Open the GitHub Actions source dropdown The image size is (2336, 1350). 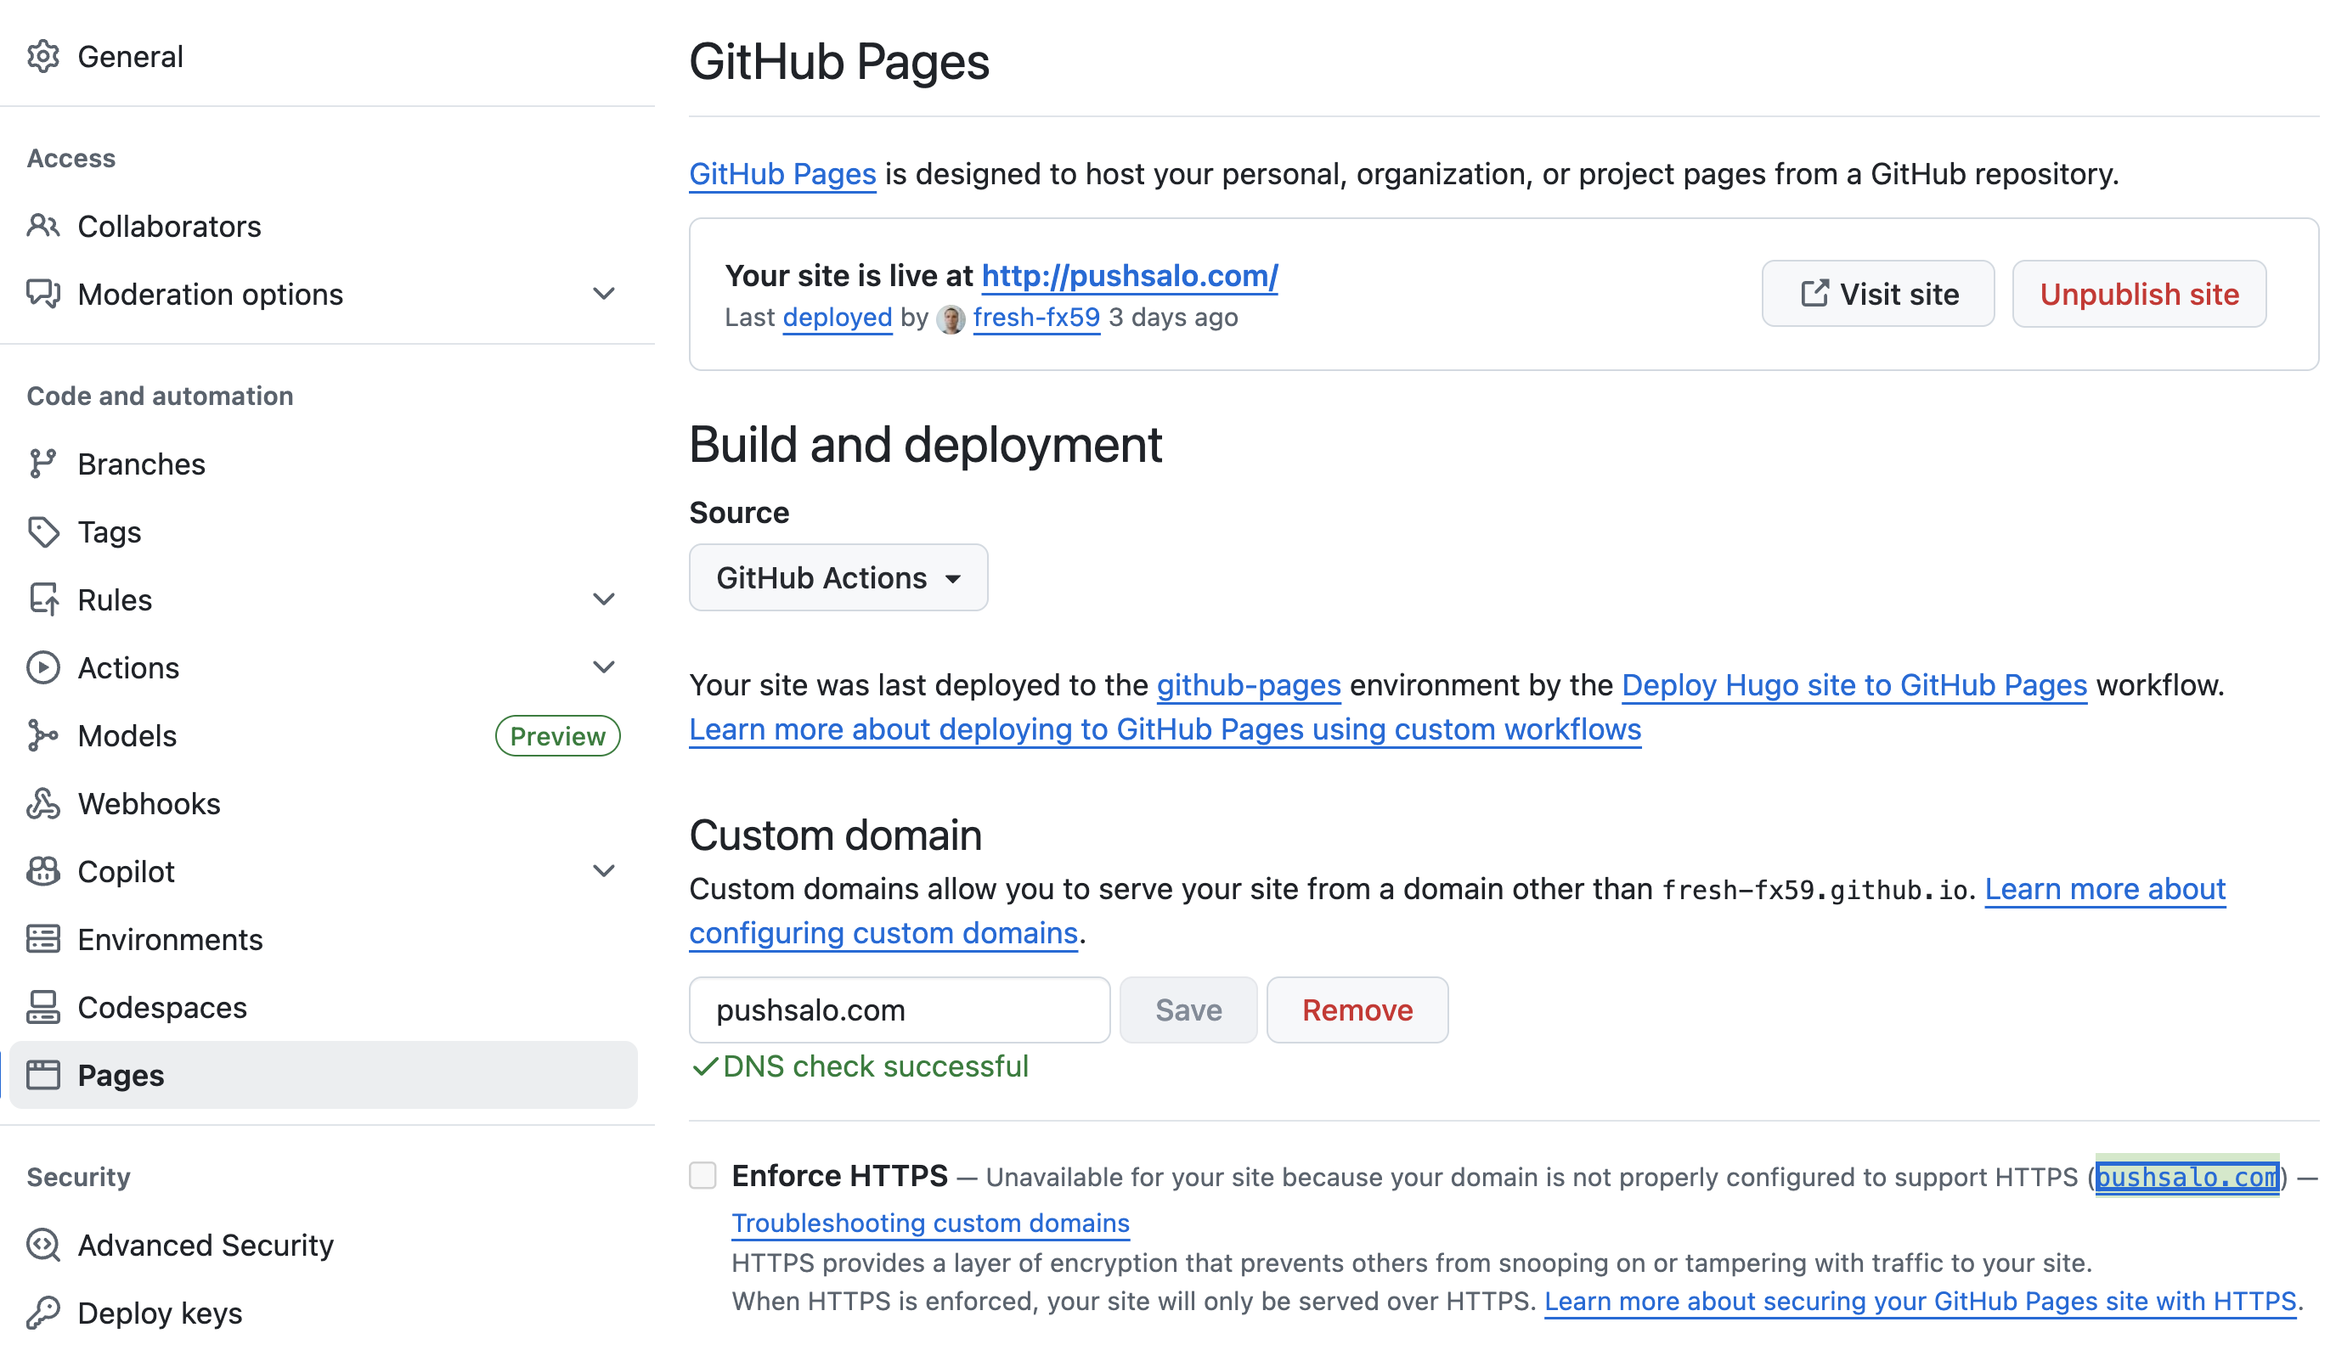pos(838,577)
